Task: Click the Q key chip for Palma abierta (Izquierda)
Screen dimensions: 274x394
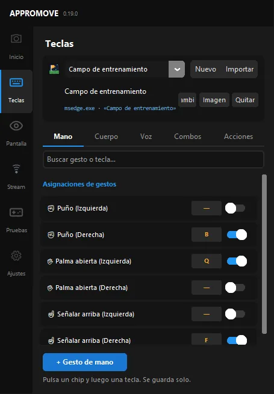Action: 207,261
